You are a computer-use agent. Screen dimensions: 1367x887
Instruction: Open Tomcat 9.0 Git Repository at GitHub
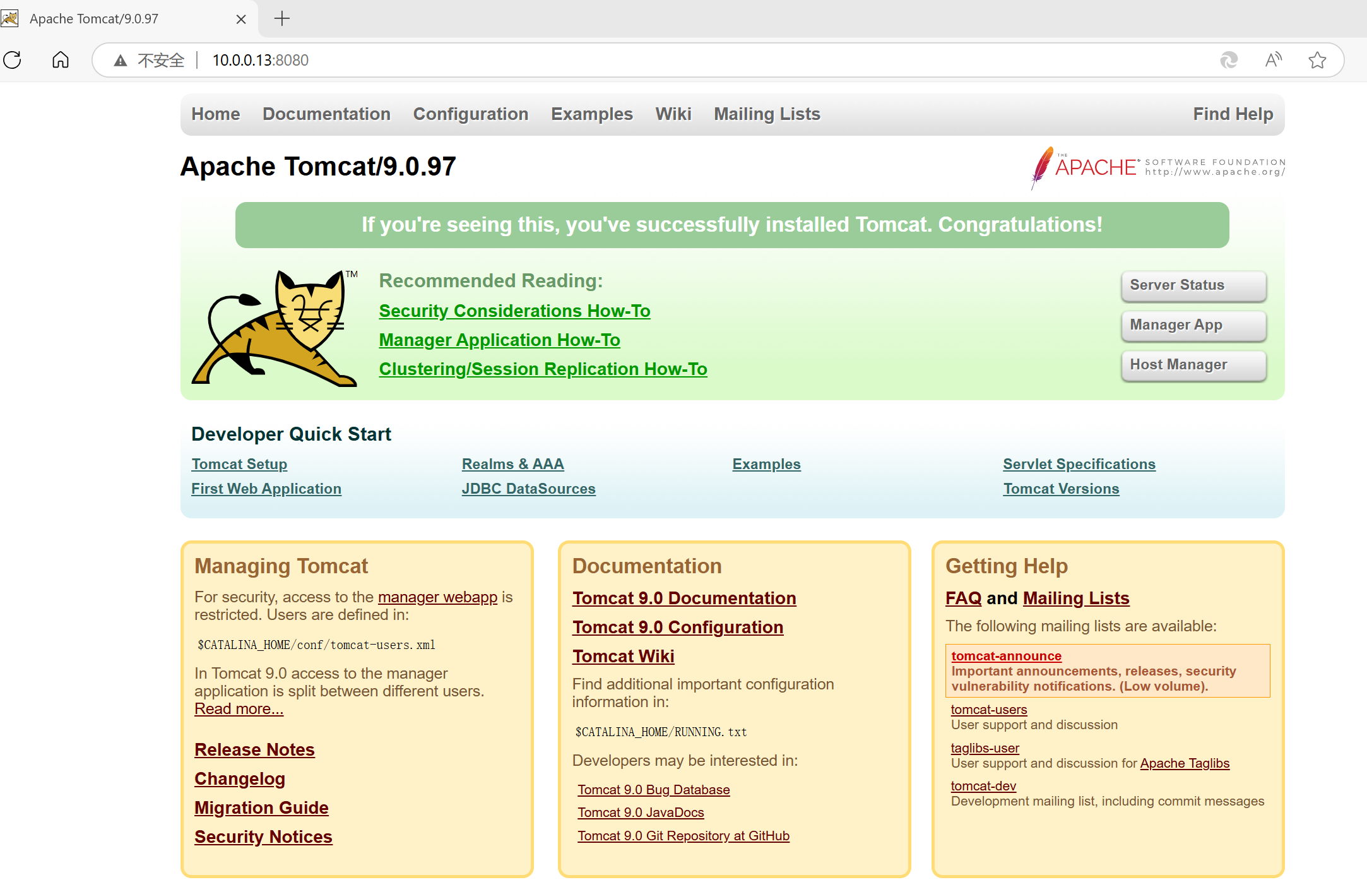point(683,836)
